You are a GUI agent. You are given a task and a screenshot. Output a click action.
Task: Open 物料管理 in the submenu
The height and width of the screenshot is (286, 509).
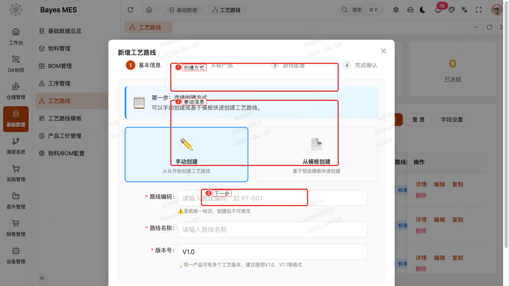click(x=72, y=48)
